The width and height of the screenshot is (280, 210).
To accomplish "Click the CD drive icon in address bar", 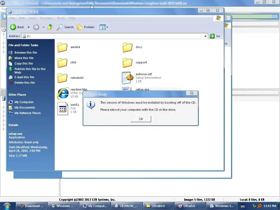I will [x=24, y=36].
